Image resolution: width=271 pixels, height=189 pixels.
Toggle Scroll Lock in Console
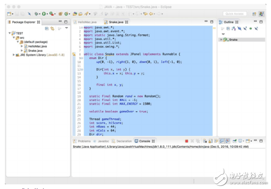[210, 141]
